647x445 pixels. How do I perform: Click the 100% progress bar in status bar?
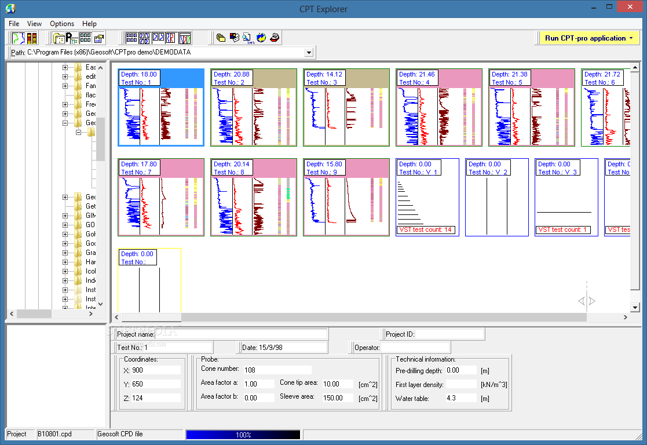tap(243, 435)
